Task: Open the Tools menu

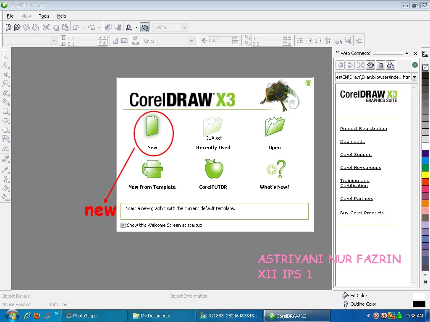Action: click(44, 16)
